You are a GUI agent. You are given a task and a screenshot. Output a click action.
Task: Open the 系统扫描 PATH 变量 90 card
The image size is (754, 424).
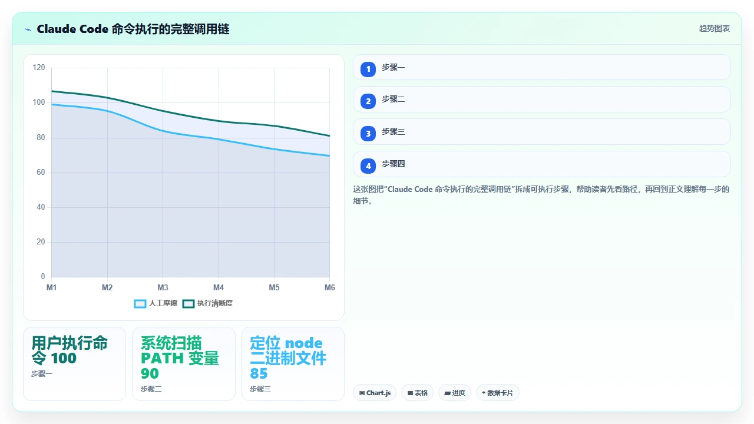[183, 364]
